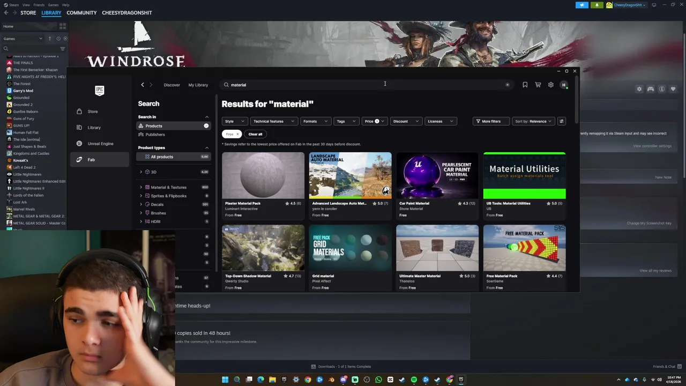Expand the 3D category tree
This screenshot has height=386, width=686.
point(141,172)
